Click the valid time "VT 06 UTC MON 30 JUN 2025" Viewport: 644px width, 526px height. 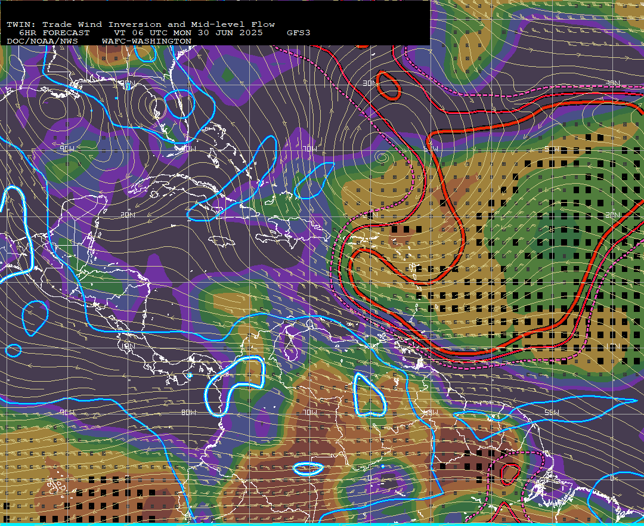tap(188, 33)
